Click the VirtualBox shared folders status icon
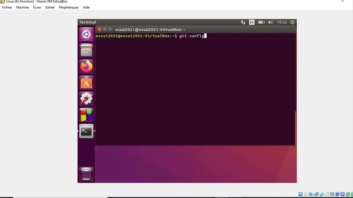353x198 pixels. (x=327, y=194)
